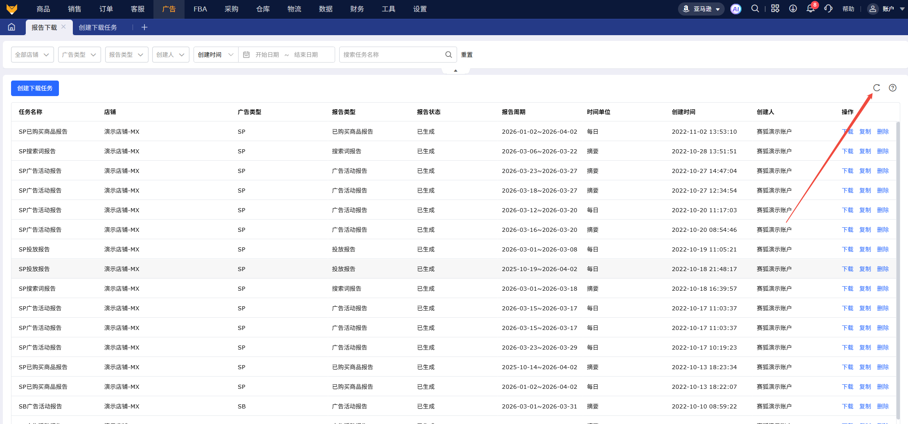
Task: Open the apps grid icon in header
Action: click(x=775, y=9)
